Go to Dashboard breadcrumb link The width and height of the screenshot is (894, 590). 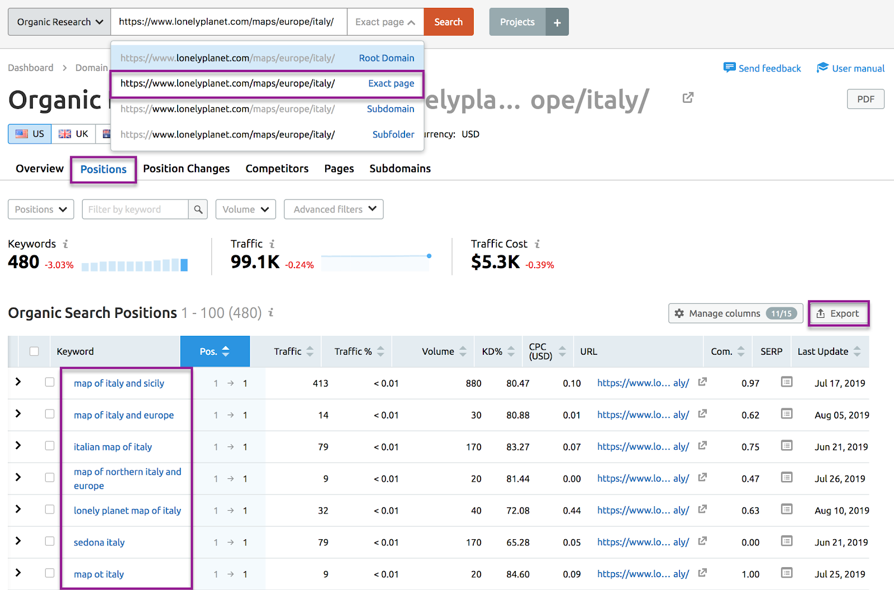tap(31, 68)
